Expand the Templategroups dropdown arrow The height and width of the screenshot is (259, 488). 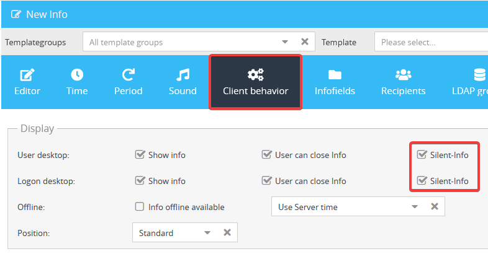pos(285,42)
